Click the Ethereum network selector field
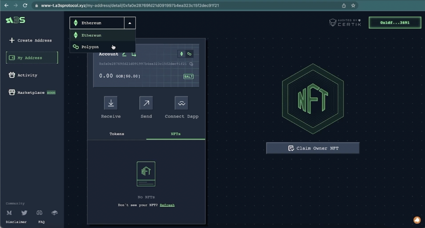 (x=97, y=23)
